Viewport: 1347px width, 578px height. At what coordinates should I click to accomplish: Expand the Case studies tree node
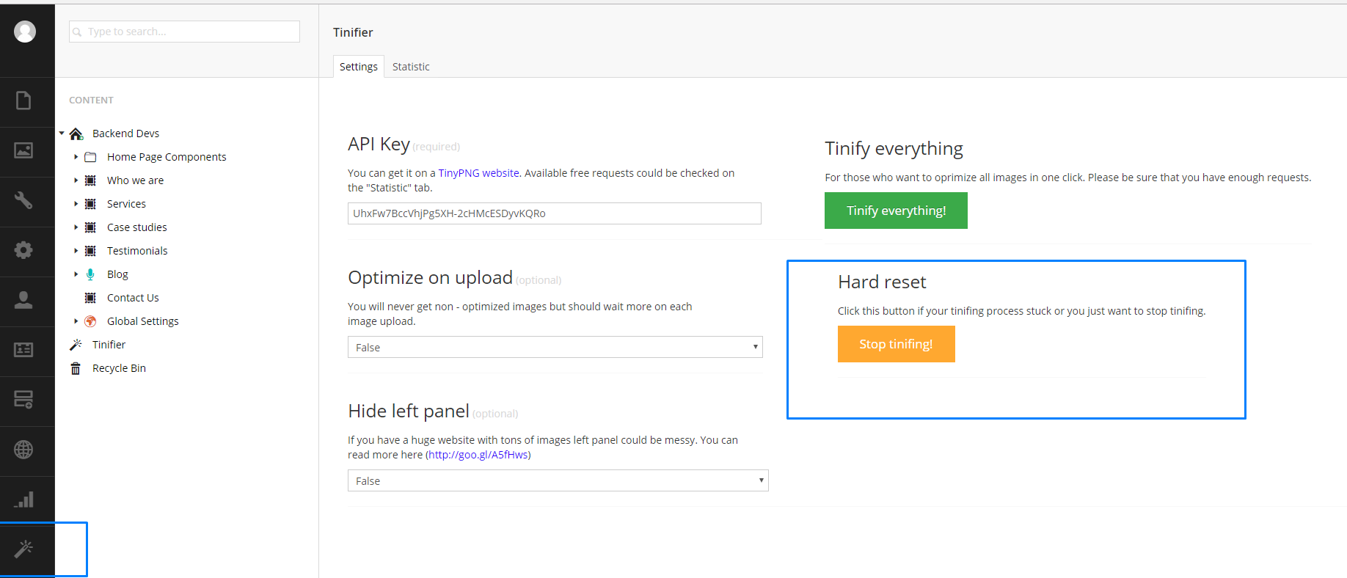(x=76, y=227)
